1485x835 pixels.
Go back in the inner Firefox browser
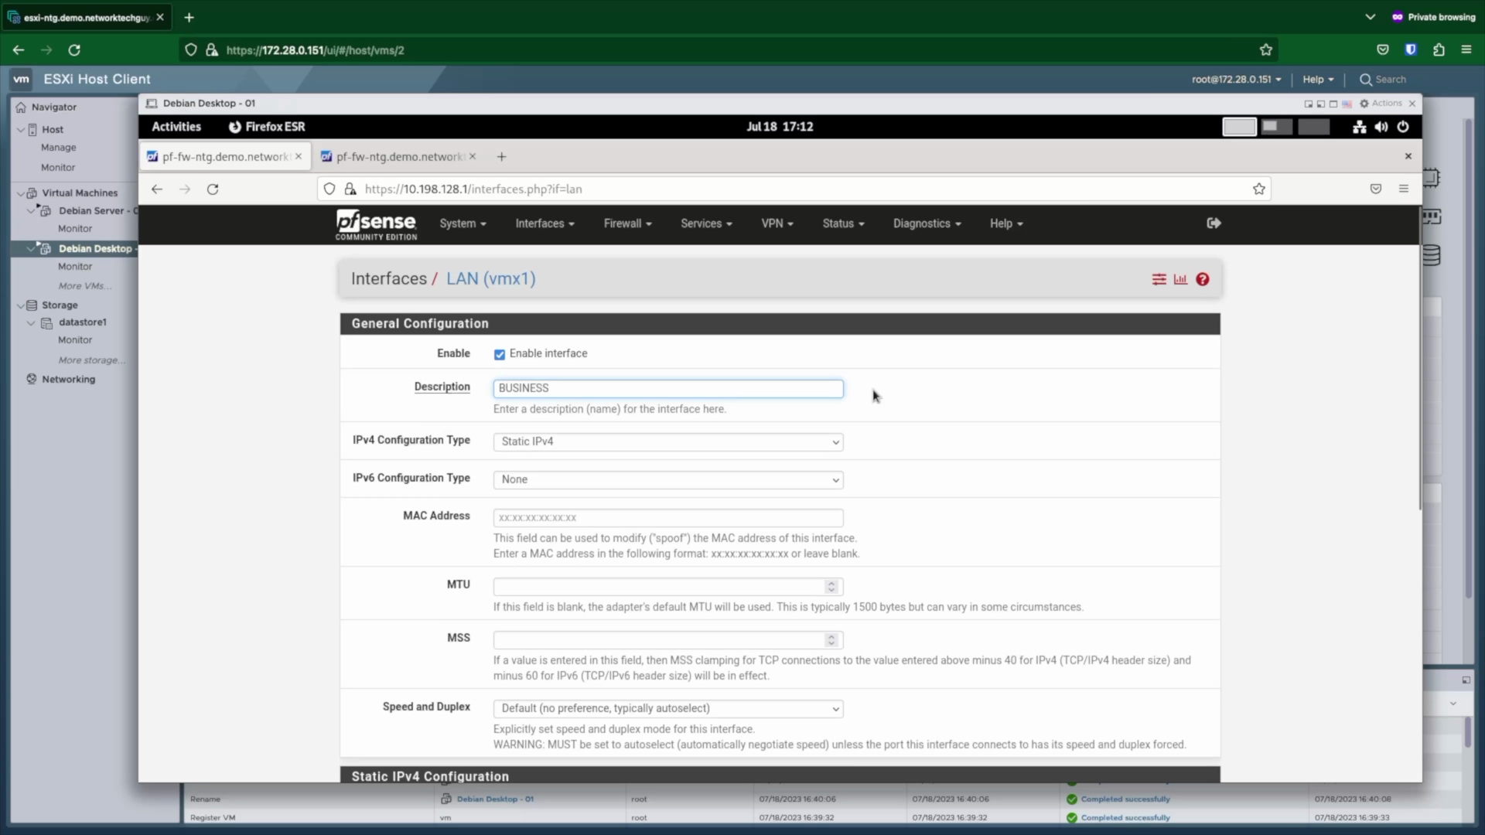pos(157,189)
